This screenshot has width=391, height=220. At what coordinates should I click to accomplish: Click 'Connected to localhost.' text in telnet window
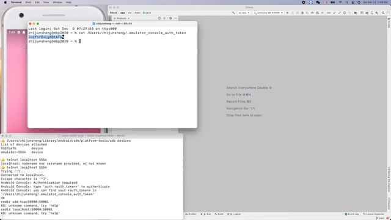(23, 175)
